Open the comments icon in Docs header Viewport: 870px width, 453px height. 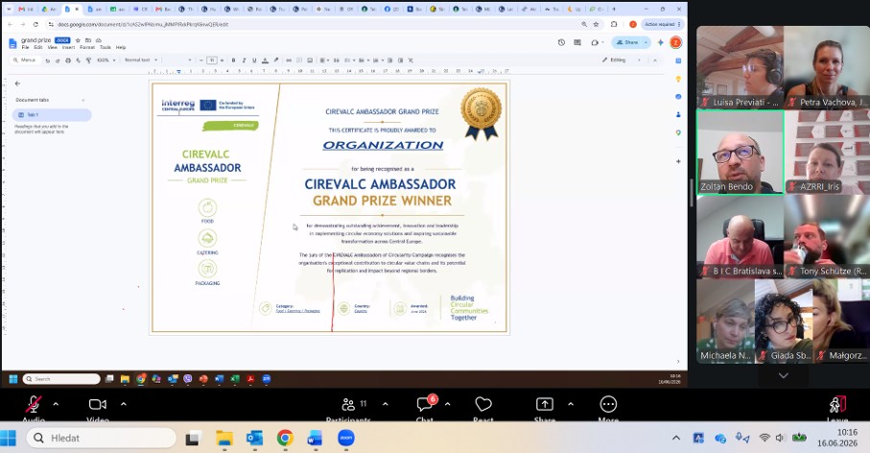pyautogui.click(x=577, y=43)
